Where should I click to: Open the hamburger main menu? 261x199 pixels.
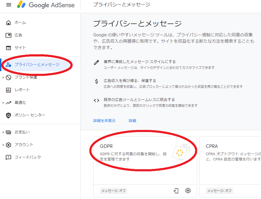[9, 5]
